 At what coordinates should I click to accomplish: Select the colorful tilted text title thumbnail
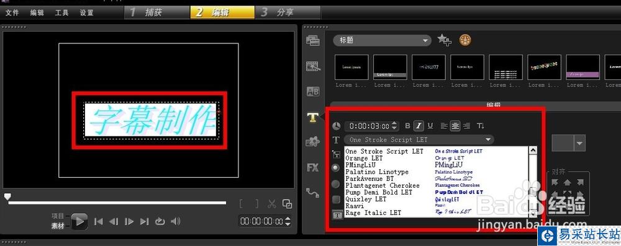point(544,68)
